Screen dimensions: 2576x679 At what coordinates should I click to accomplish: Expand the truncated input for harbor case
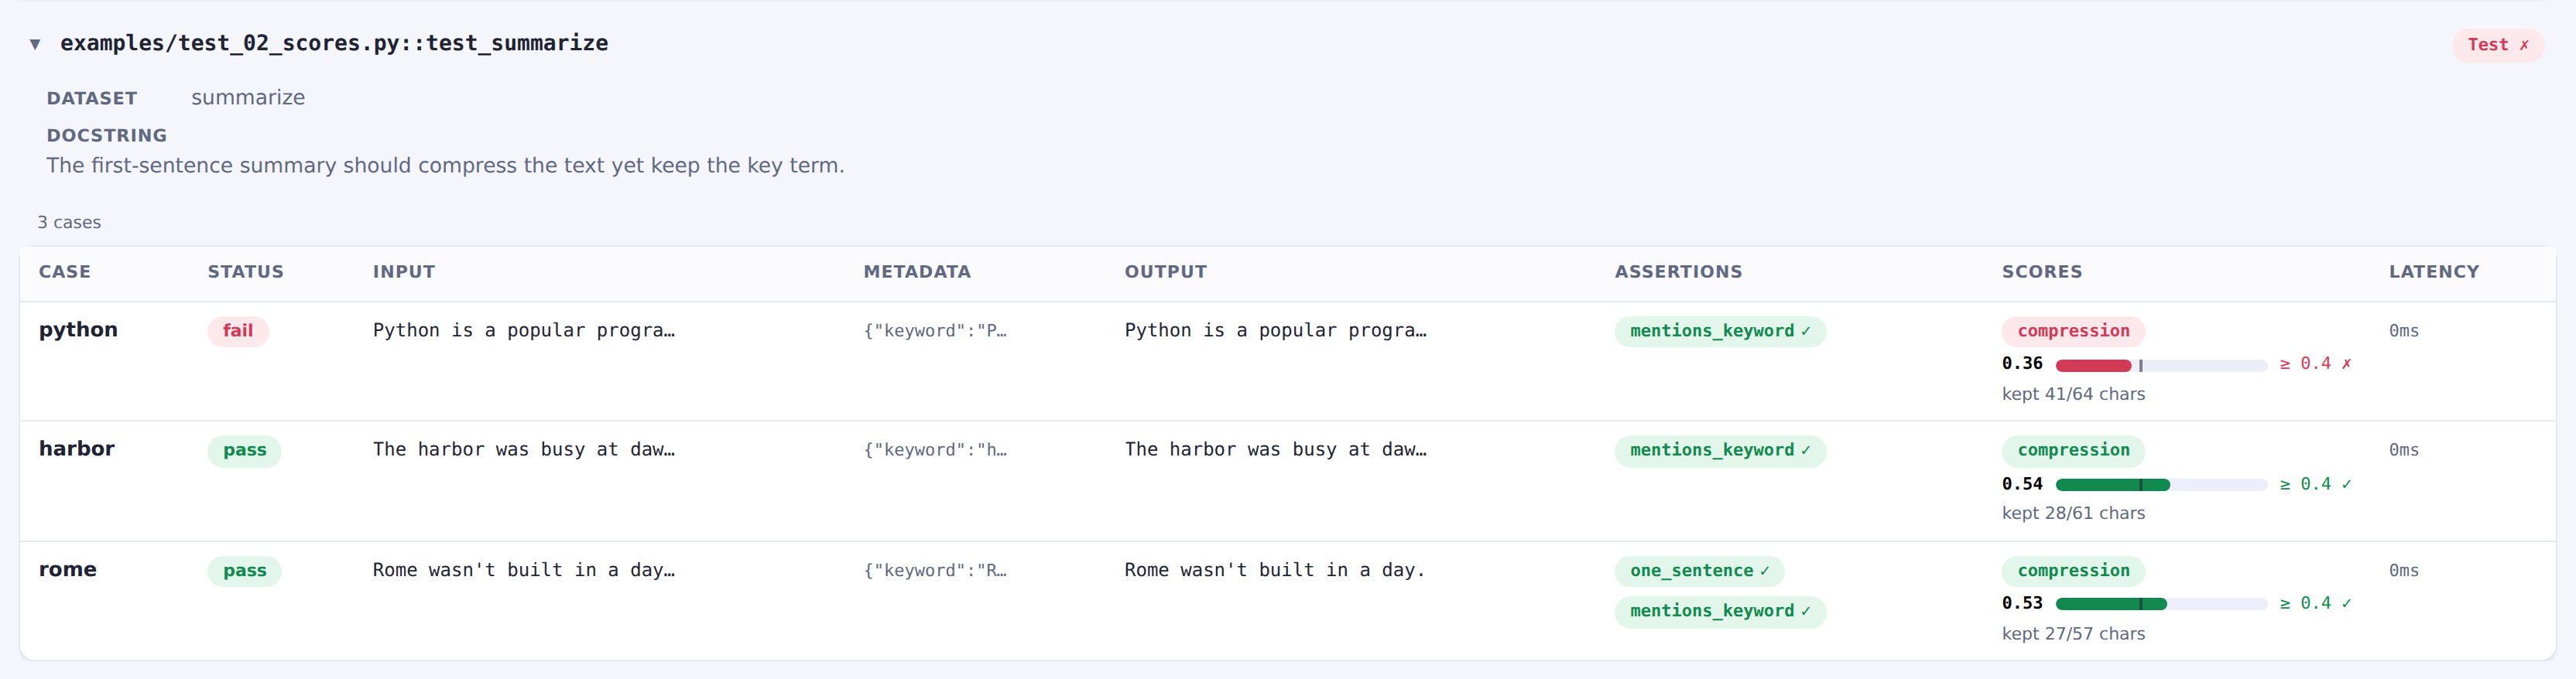[x=524, y=449]
